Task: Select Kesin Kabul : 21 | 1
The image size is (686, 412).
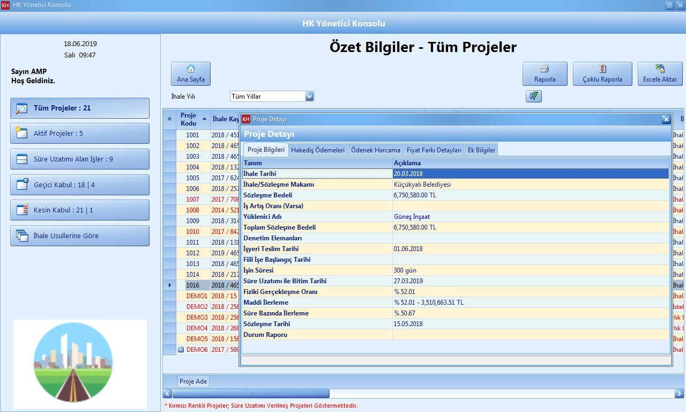Action: tap(80, 210)
